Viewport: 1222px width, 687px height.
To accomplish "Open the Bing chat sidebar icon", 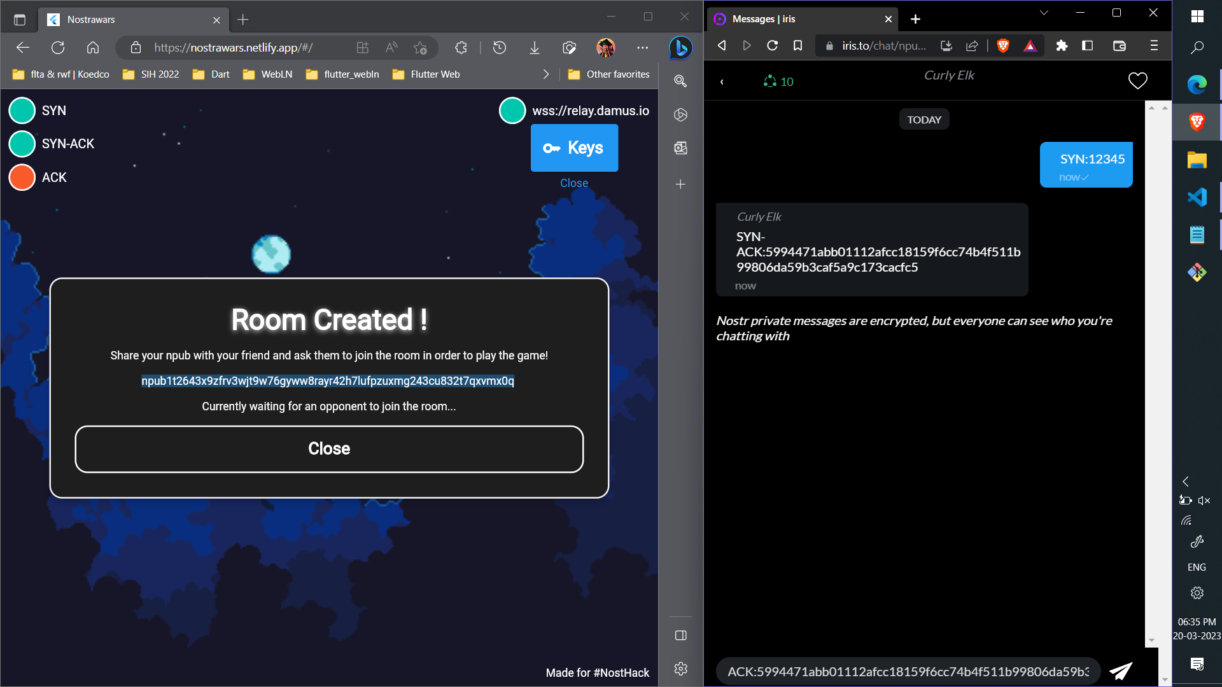I will click(680, 48).
